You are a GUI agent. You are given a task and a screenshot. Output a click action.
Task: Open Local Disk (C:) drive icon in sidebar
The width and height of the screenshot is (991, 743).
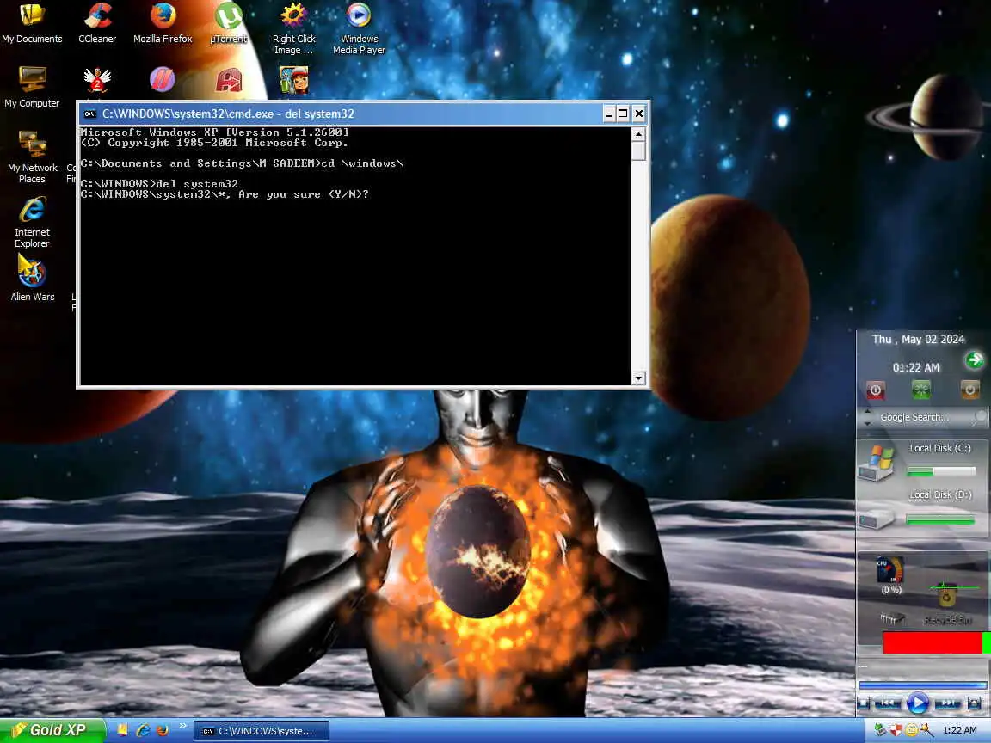pyautogui.click(x=877, y=464)
